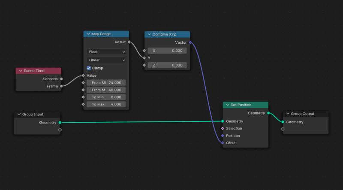Click the Group Output Geometry input socket
The width and height of the screenshot is (343, 190).
tap(283, 122)
